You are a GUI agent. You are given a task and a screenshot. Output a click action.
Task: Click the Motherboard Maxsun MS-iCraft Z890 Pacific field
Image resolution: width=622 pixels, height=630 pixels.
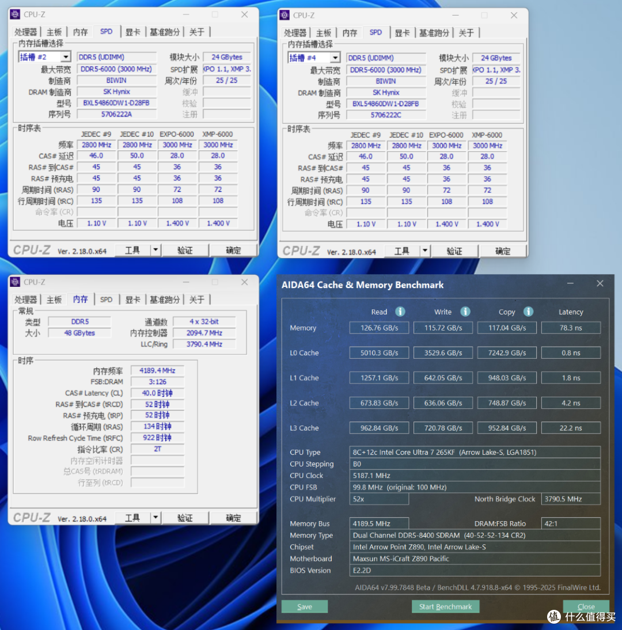(475, 559)
